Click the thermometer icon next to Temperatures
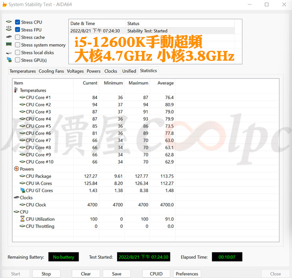This screenshot has height=278, width=292. (16, 90)
